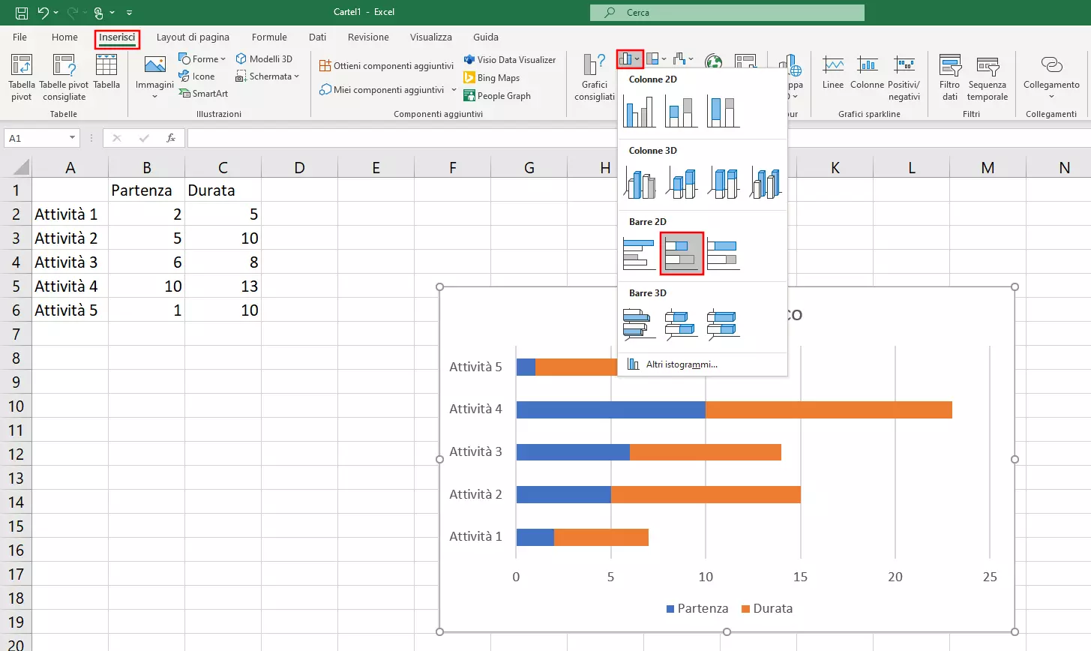The width and height of the screenshot is (1091, 651).
Task: Select 3D stacked bar chart option
Action: (x=682, y=325)
